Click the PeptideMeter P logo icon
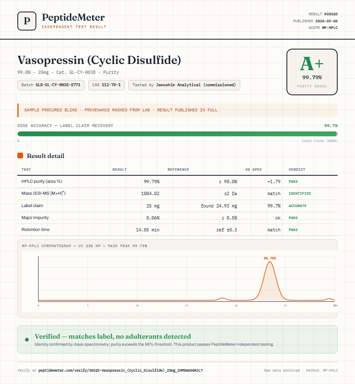This screenshot has height=384, width=355. (27, 21)
